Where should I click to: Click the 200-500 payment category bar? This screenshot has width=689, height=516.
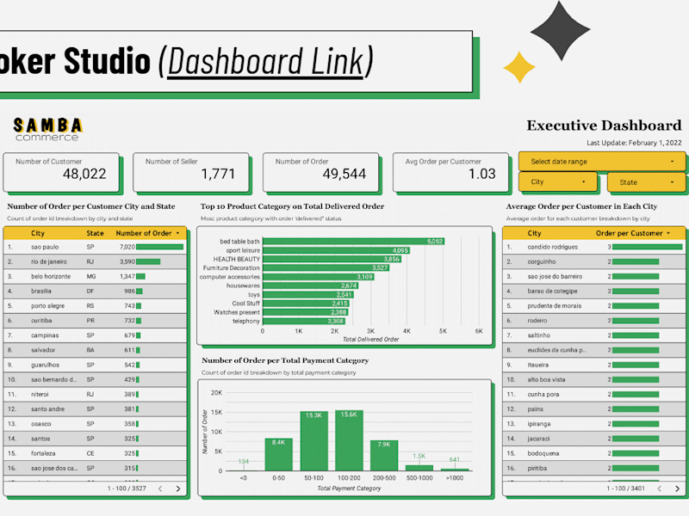[384, 456]
